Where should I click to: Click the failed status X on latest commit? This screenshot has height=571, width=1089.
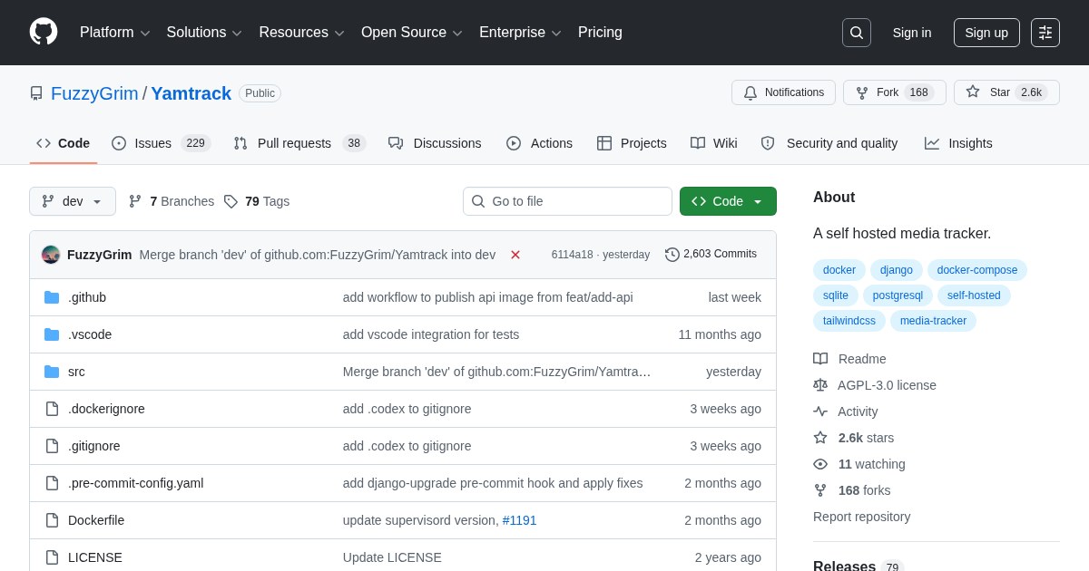point(515,255)
